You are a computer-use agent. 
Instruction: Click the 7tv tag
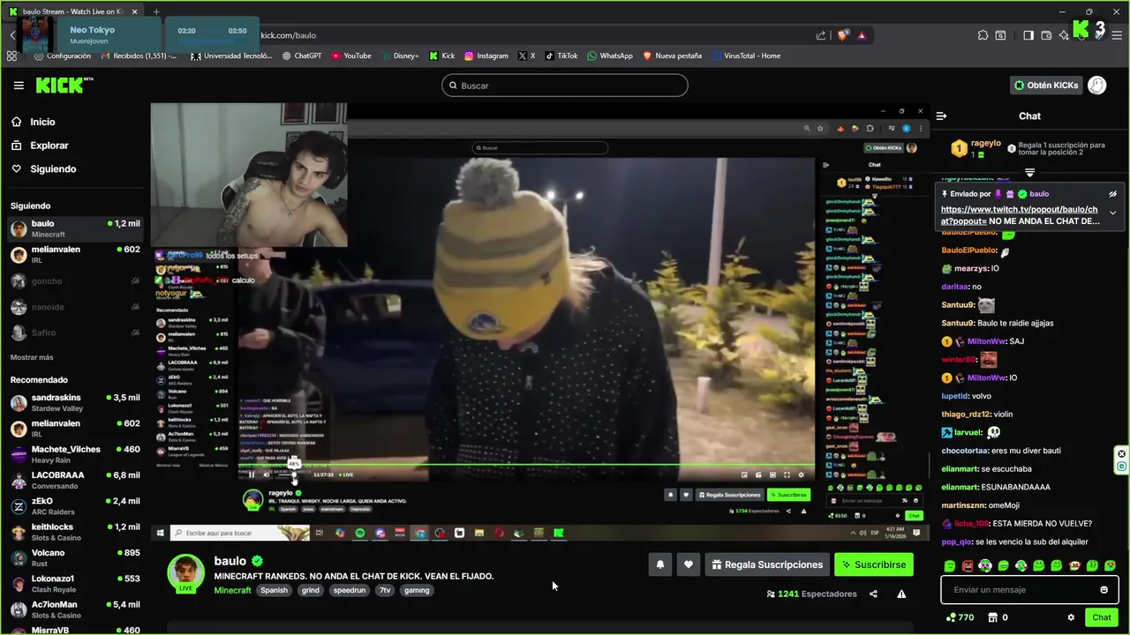pyautogui.click(x=385, y=590)
